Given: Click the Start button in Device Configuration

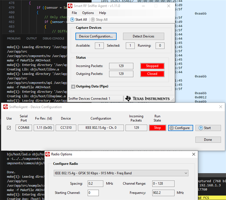Looking at the screenshot, I should (x=208, y=128).
